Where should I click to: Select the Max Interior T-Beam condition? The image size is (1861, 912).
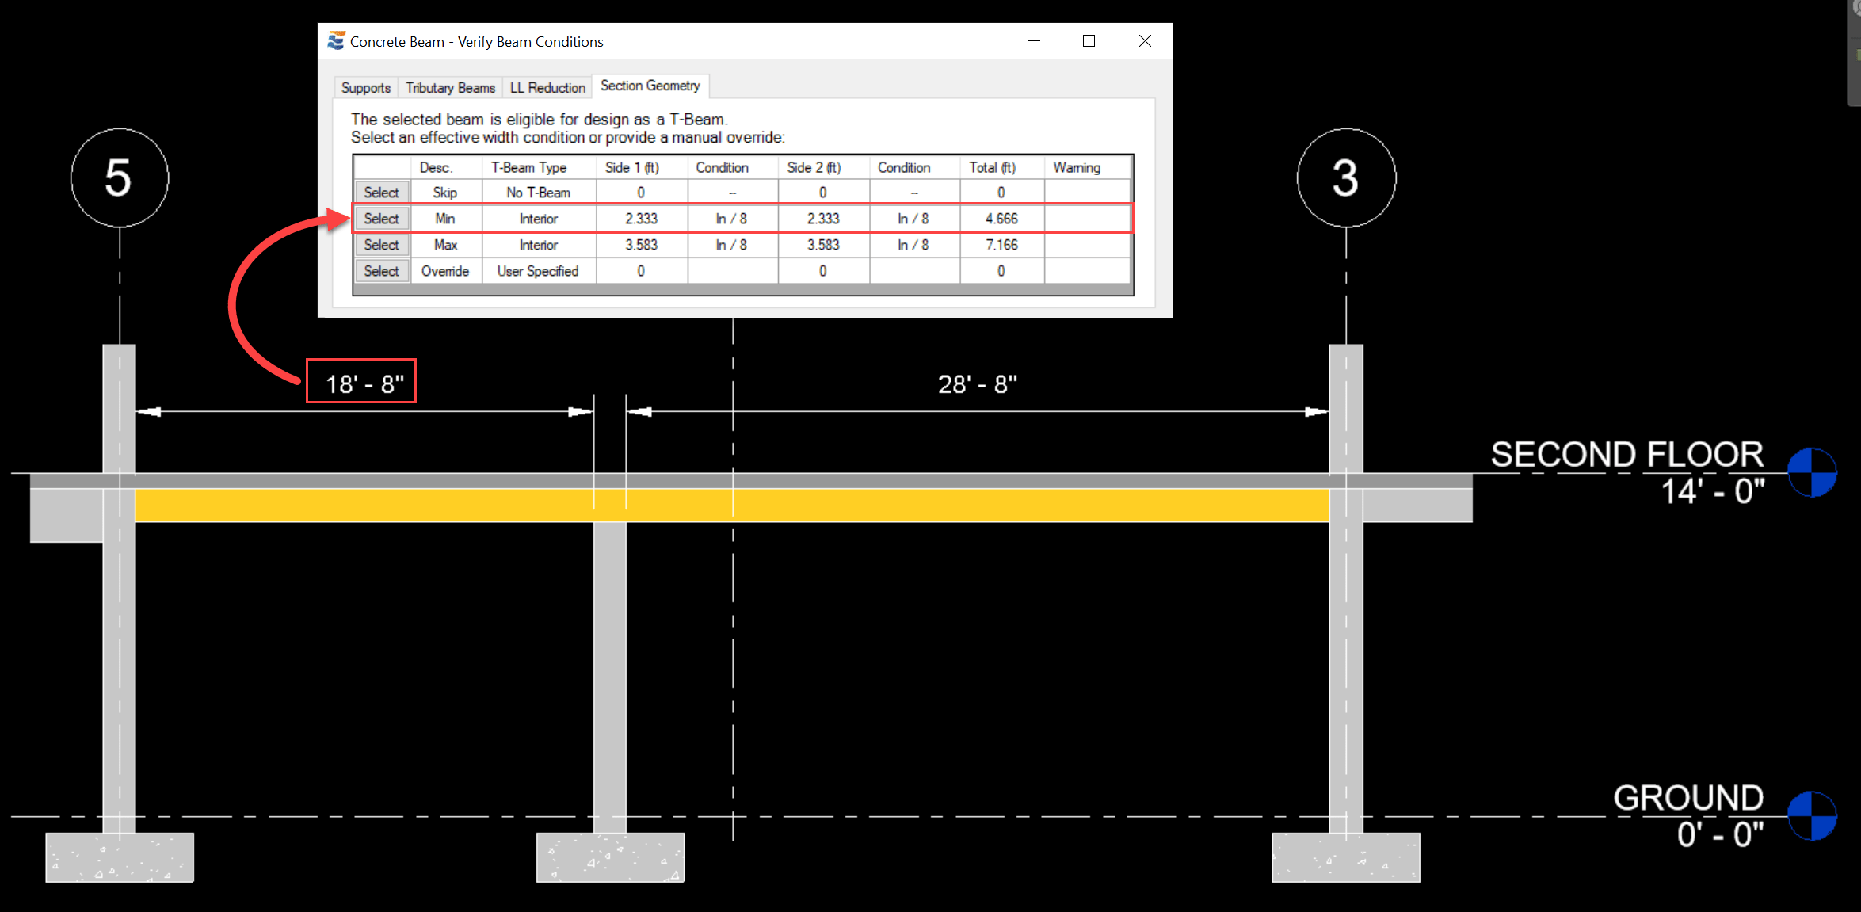click(381, 245)
